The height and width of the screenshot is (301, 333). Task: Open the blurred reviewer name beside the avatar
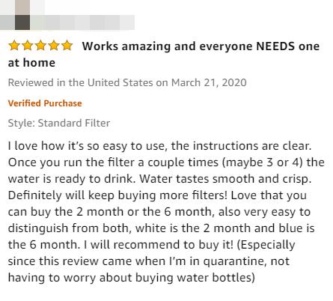[82, 22]
